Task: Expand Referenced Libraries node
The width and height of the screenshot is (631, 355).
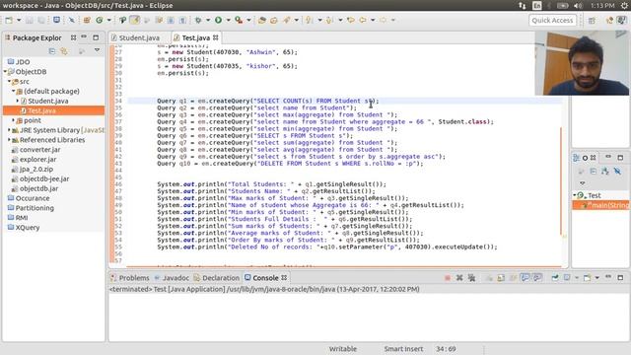Action: [x=9, y=140]
